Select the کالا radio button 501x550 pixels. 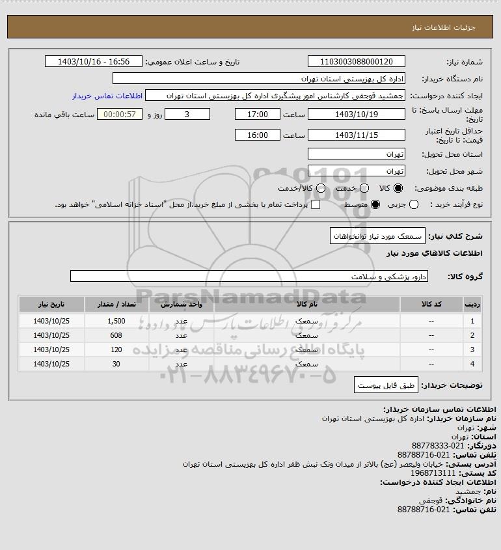coord(398,188)
